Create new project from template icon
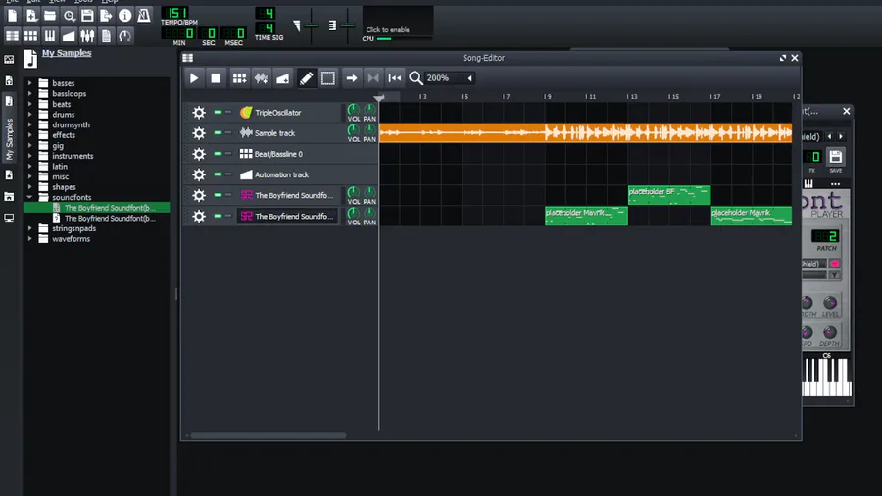 (x=31, y=15)
